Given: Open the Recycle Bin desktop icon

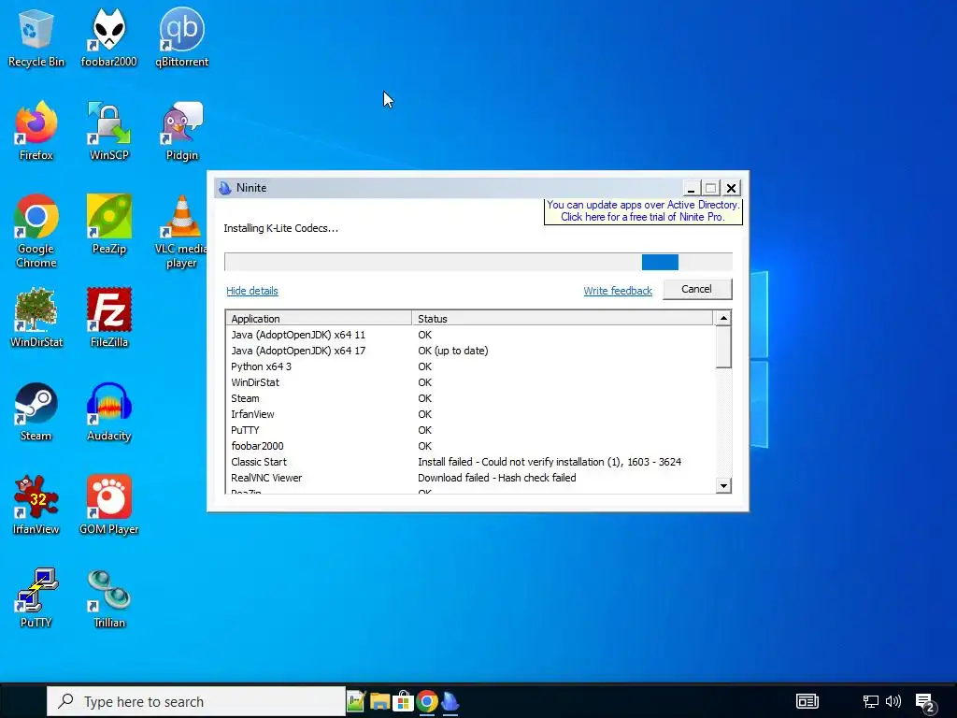Looking at the screenshot, I should 36,37.
